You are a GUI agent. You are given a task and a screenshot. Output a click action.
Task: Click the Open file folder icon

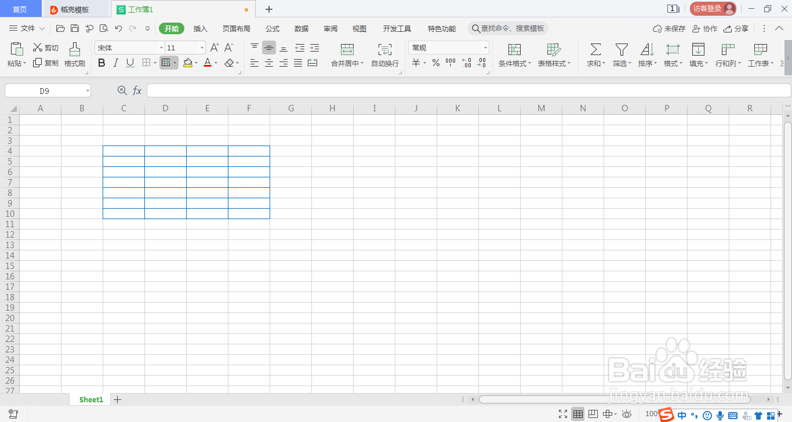(x=60, y=28)
